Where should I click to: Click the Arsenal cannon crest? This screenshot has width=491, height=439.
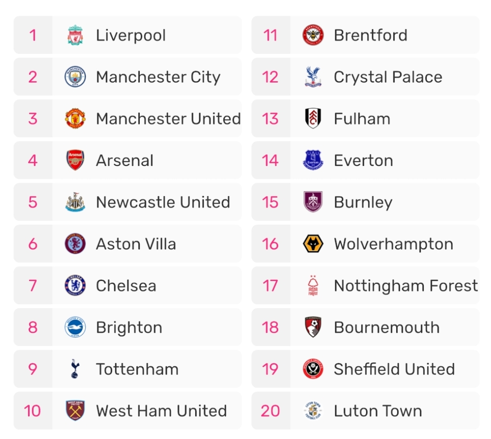[75, 160]
